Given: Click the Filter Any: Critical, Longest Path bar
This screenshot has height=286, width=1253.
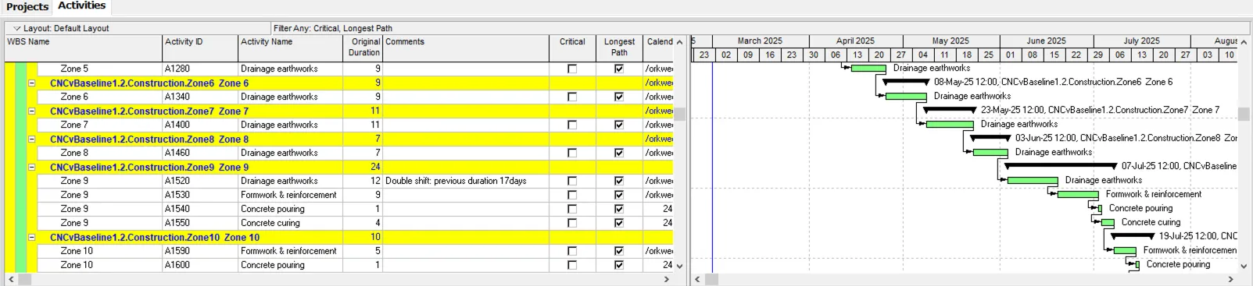Looking at the screenshot, I should coord(478,28).
